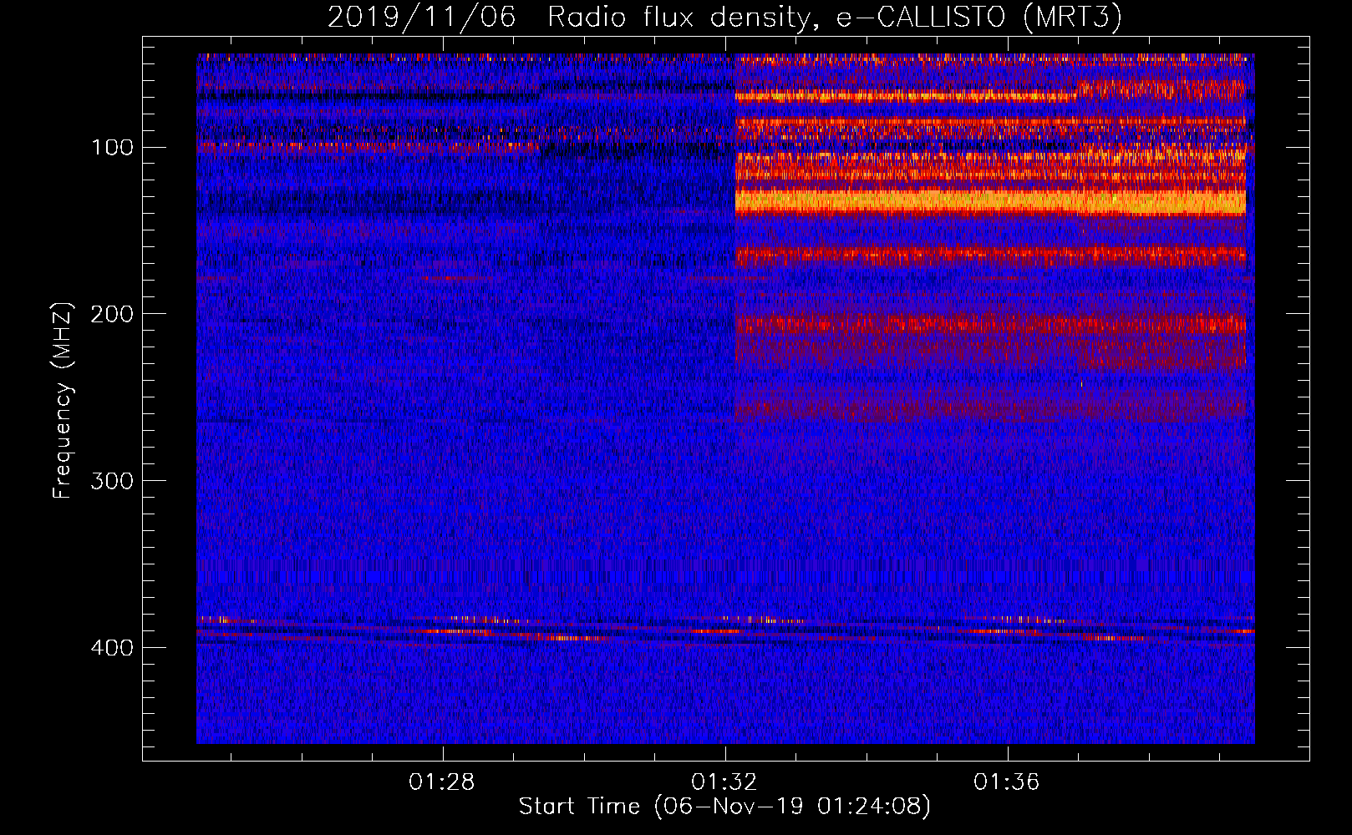The width and height of the screenshot is (1352, 835).
Task: Click the 01:28 time axis label
Action: [441, 782]
